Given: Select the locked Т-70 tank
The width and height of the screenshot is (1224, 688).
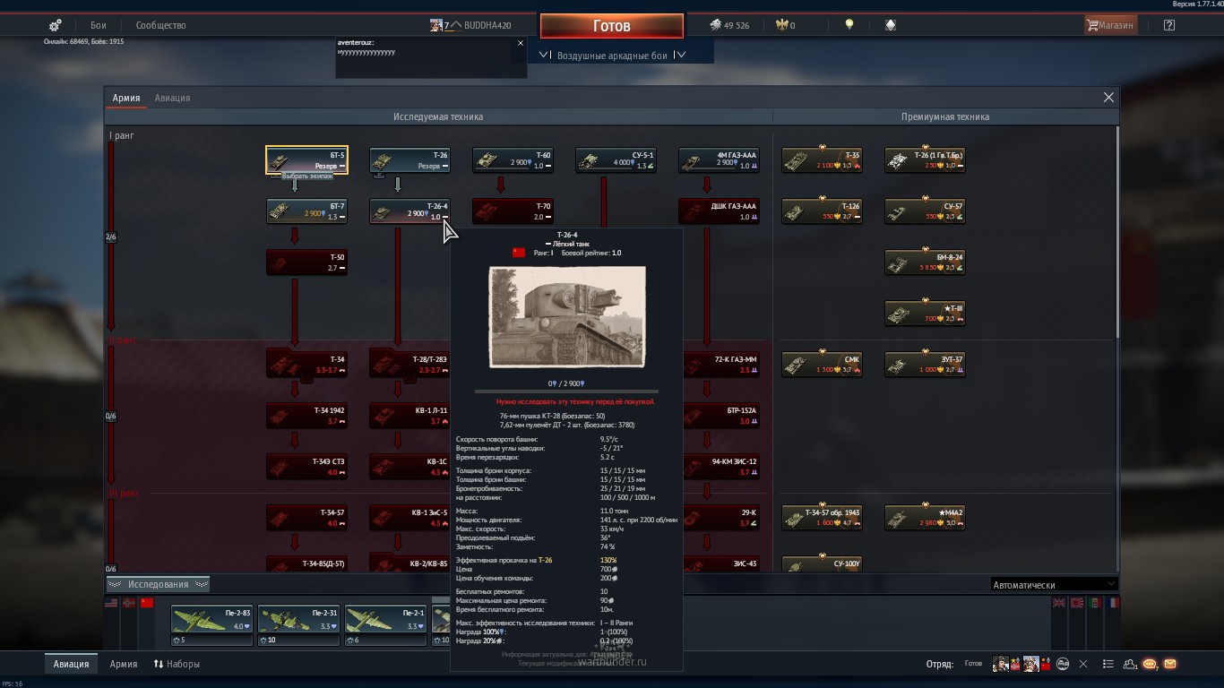Looking at the screenshot, I should point(513,211).
